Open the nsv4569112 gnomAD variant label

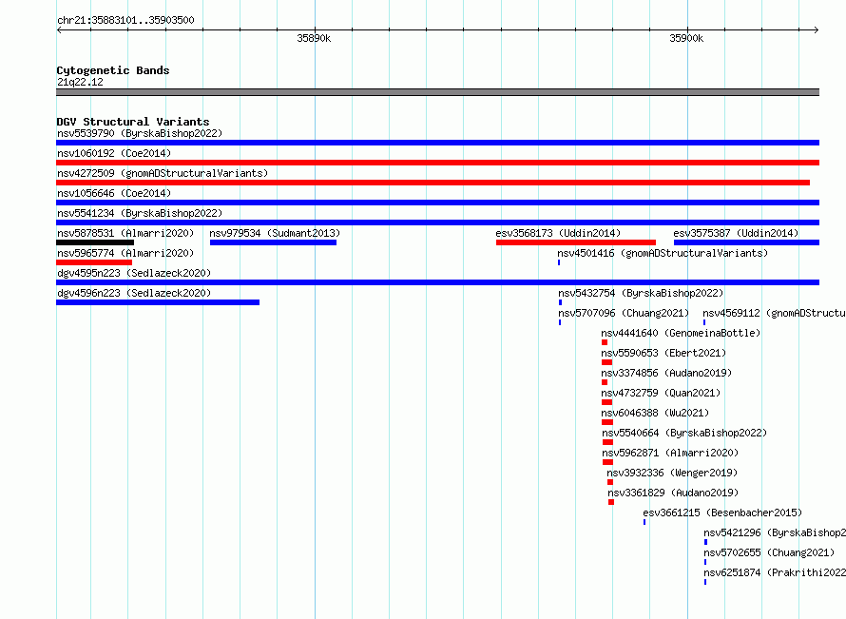pyautogui.click(x=775, y=313)
